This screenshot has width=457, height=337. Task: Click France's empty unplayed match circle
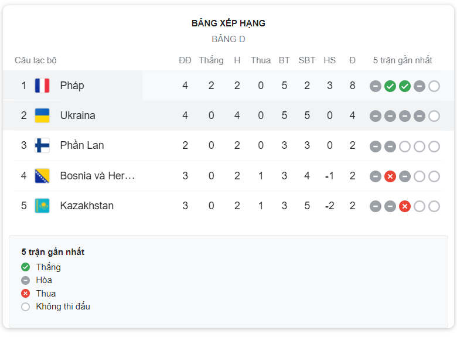[434, 86]
